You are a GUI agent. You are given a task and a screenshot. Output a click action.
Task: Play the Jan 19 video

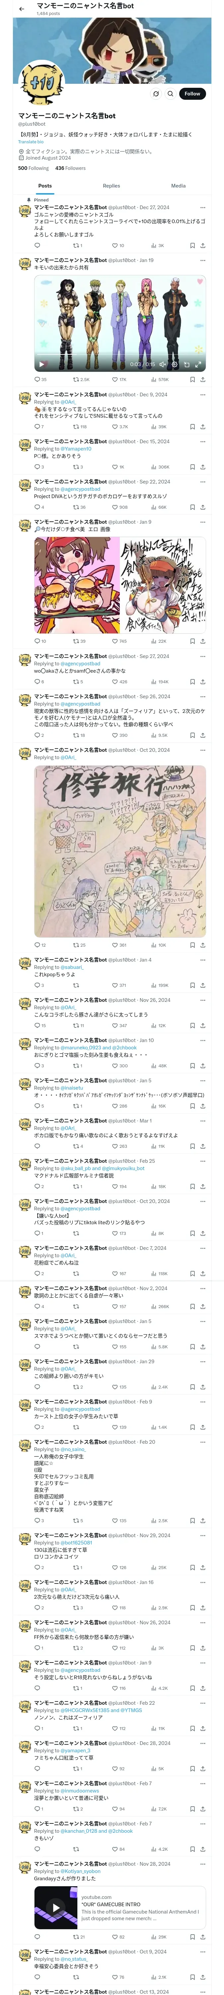click(x=42, y=364)
